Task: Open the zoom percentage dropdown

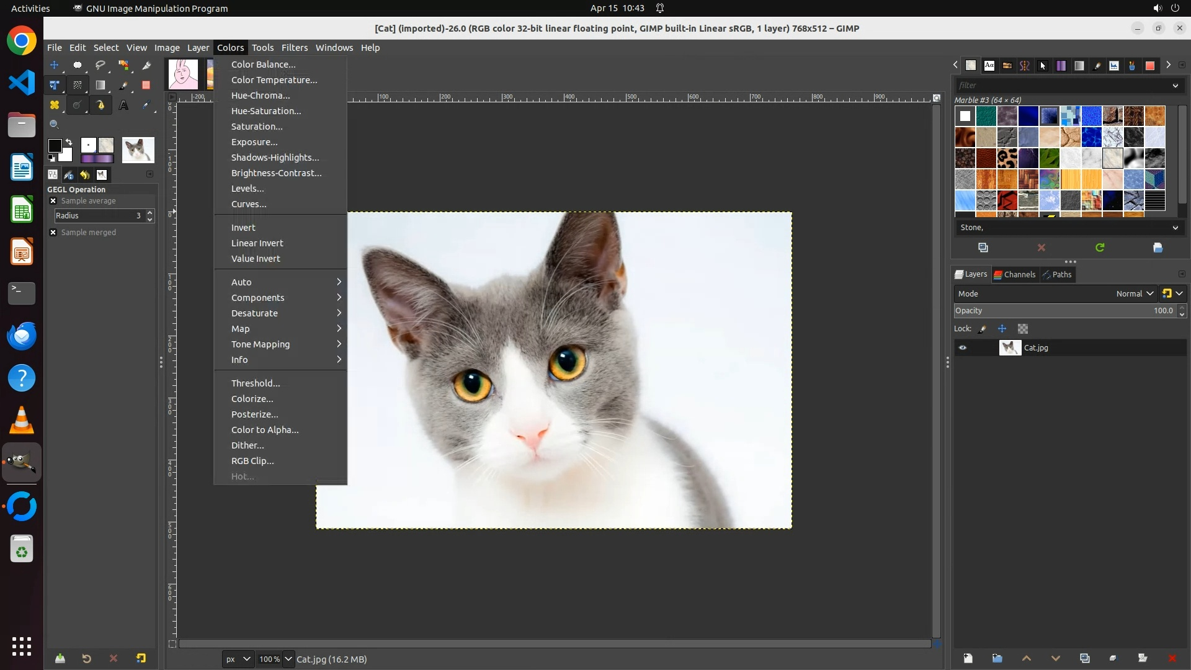Action: click(x=288, y=659)
